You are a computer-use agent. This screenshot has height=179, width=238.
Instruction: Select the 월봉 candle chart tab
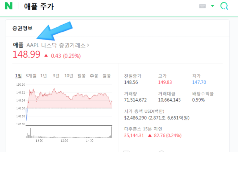pyautogui.click(x=107, y=76)
